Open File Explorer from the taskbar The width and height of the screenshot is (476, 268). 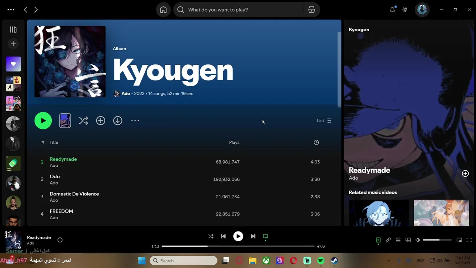[x=253, y=261]
